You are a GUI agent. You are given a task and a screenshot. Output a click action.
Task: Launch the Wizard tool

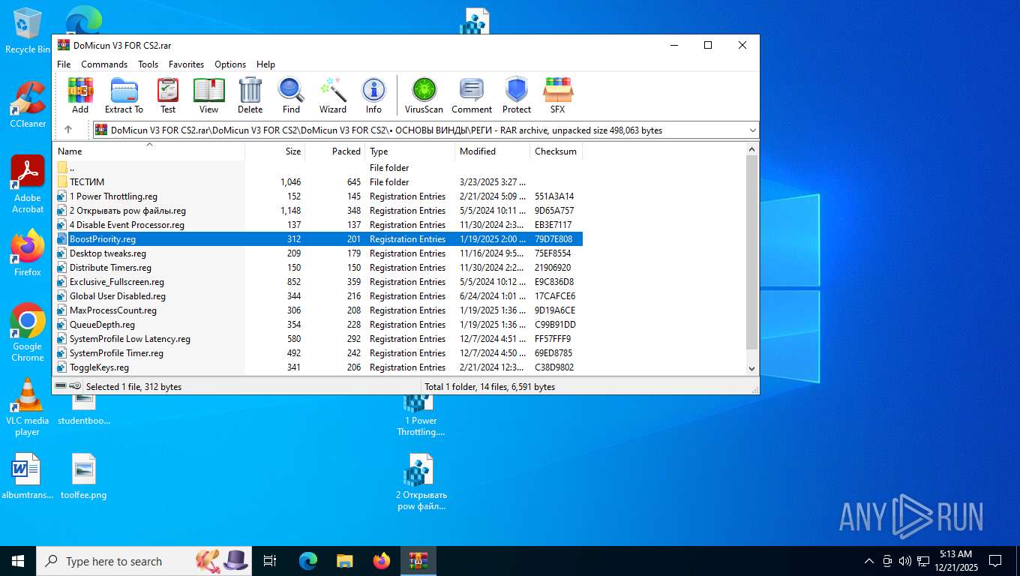(x=333, y=95)
